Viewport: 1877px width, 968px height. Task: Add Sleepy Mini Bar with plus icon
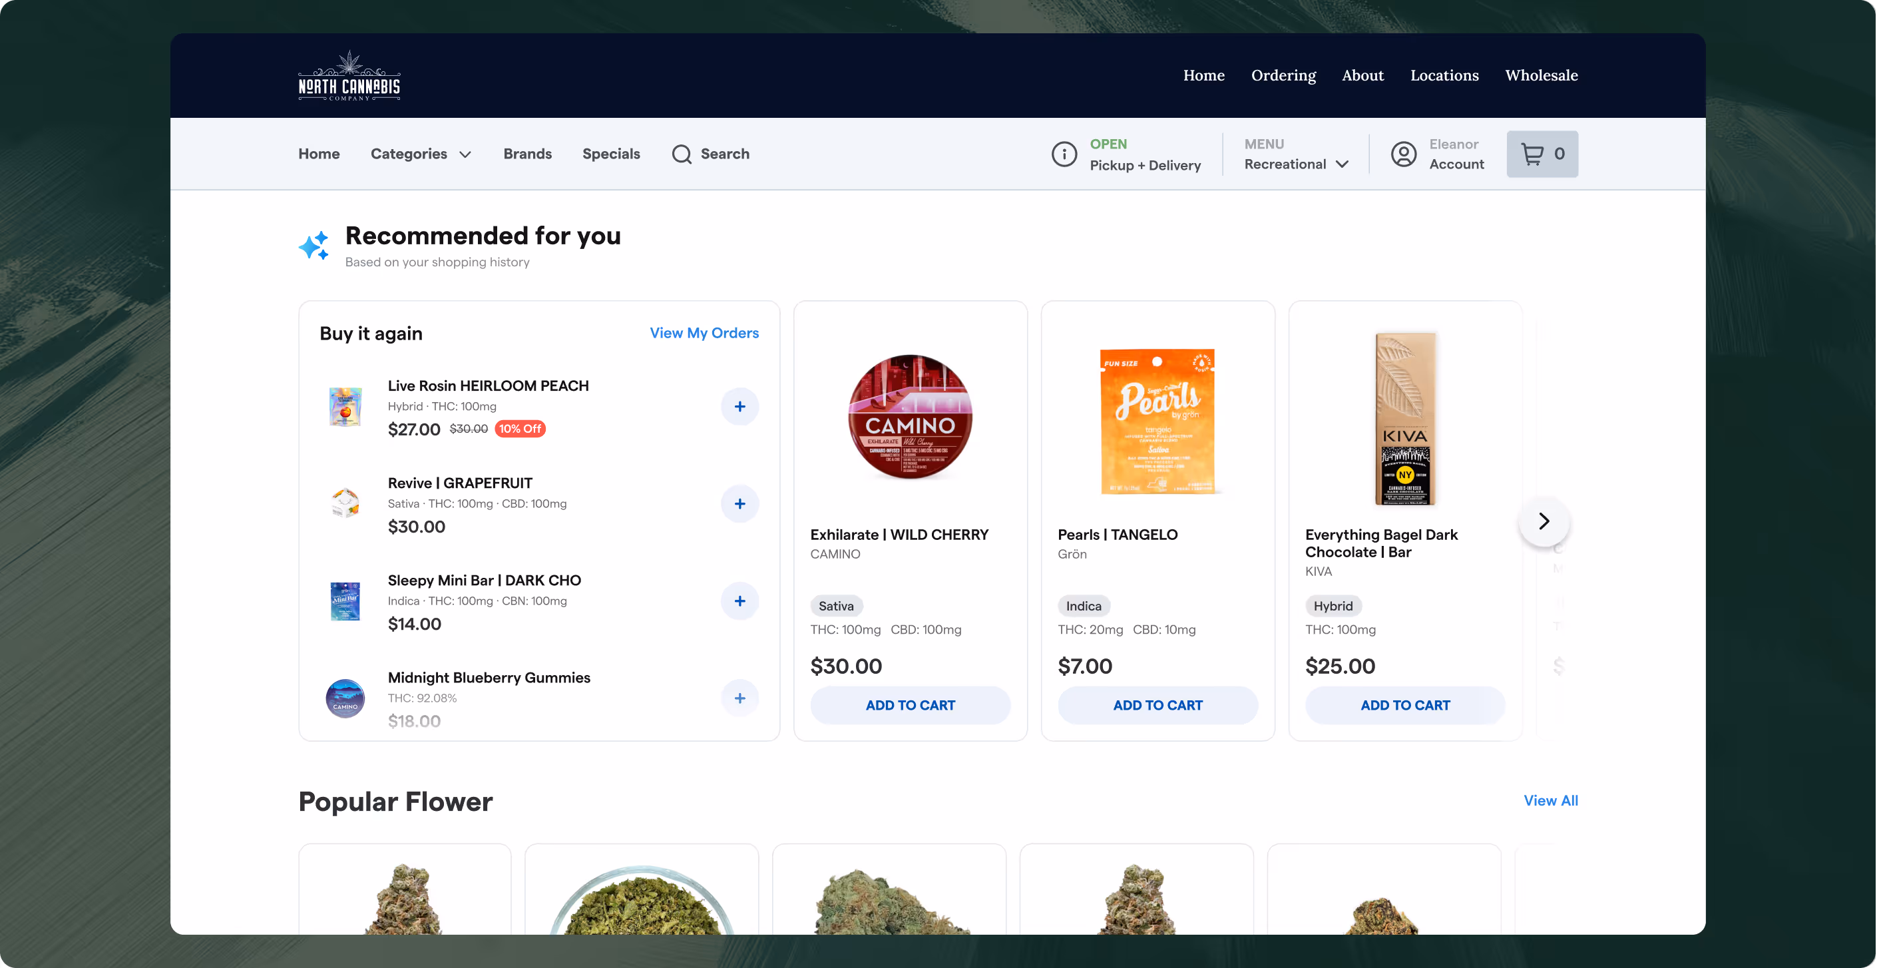pos(739,601)
